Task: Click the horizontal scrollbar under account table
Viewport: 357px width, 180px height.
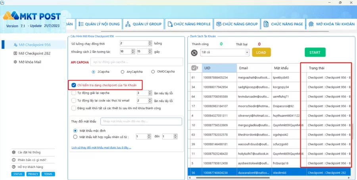Action: pos(232,177)
